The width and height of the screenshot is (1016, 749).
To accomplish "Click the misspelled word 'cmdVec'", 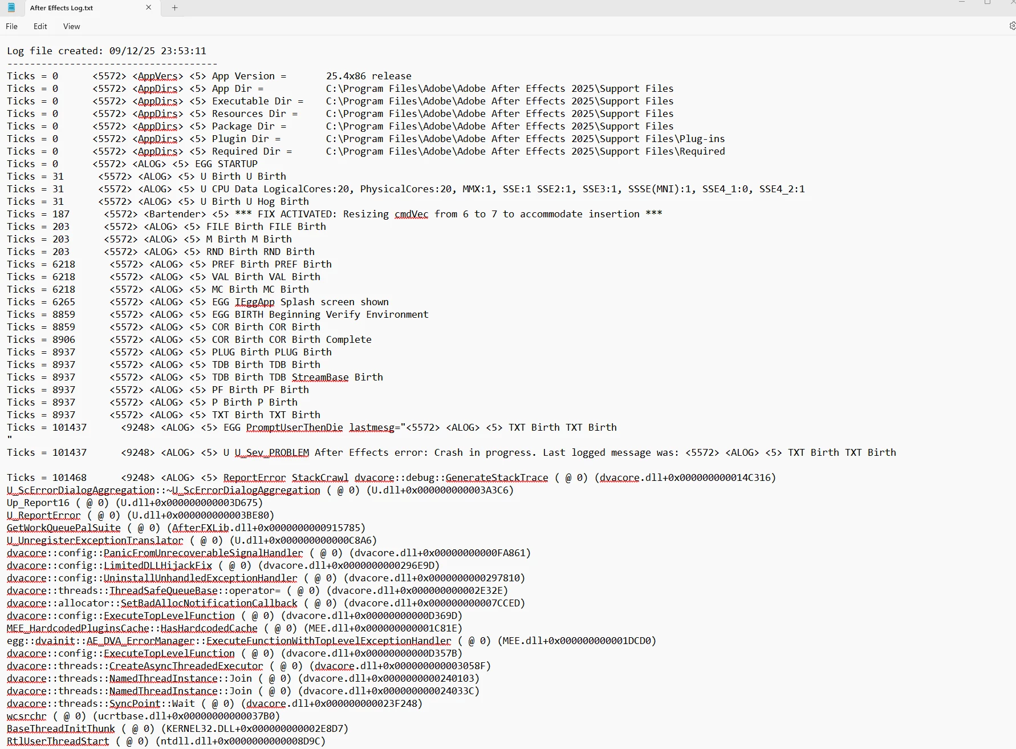I will tap(411, 214).
